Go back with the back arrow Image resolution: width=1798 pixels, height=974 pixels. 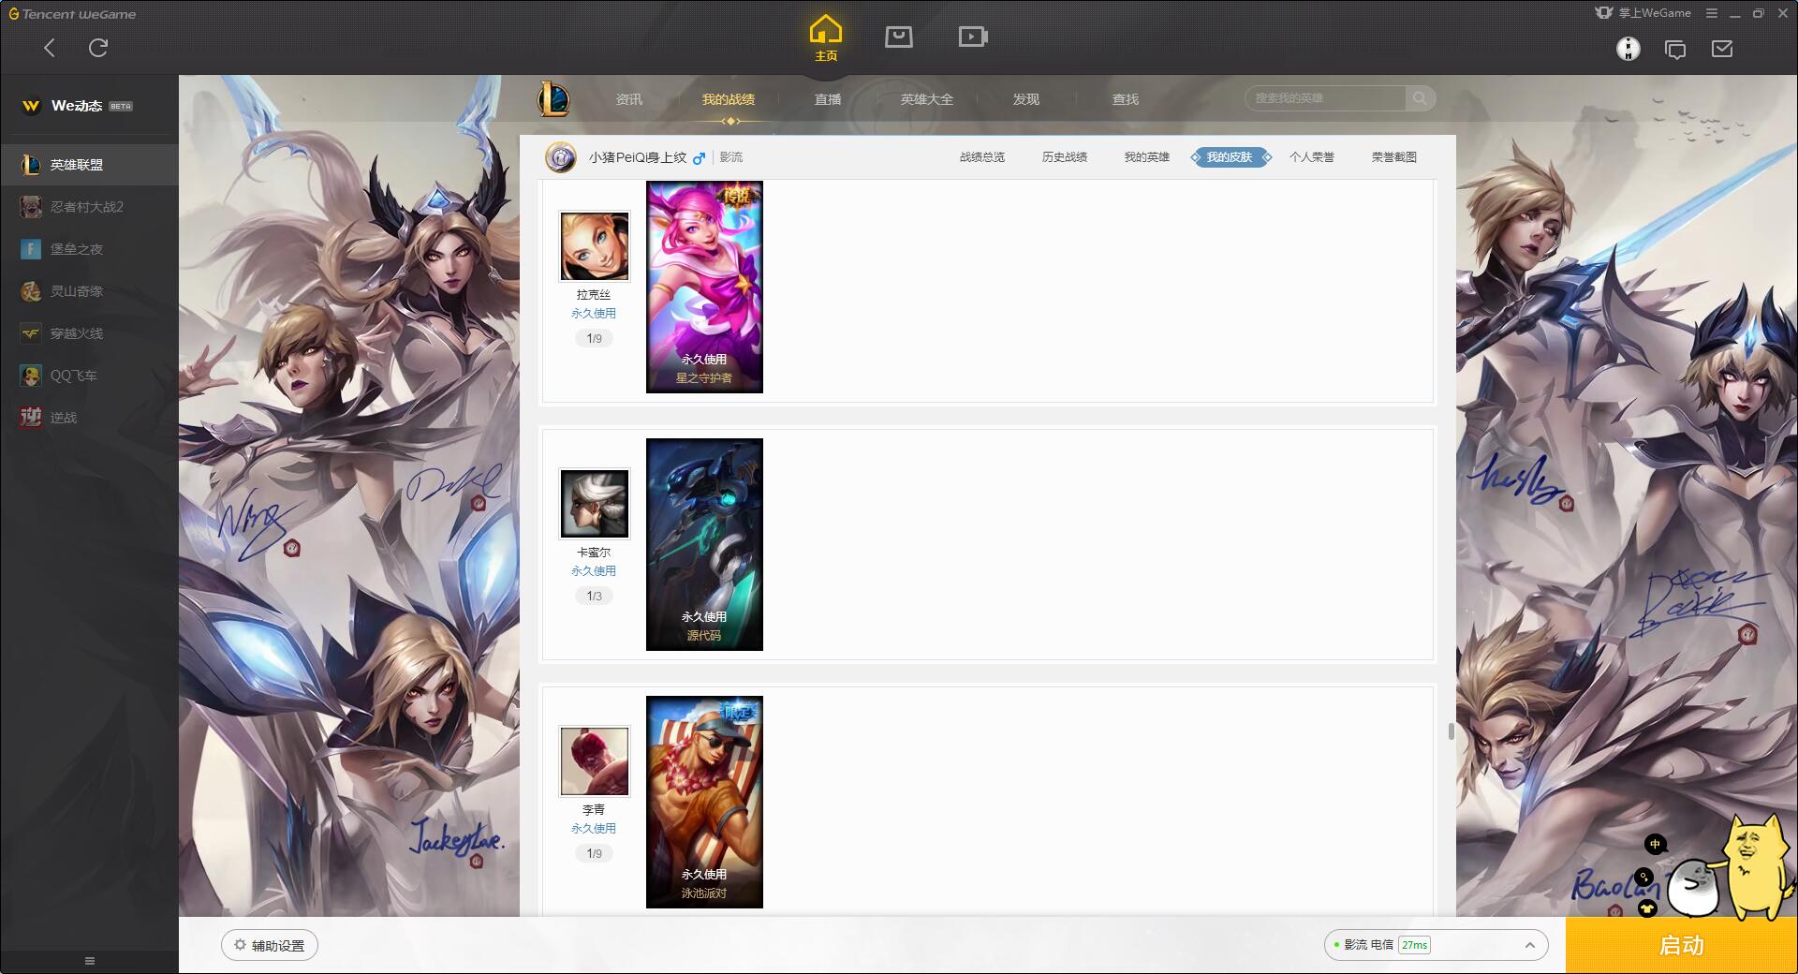click(50, 48)
